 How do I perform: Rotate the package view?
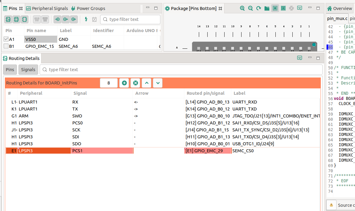(x=258, y=8)
